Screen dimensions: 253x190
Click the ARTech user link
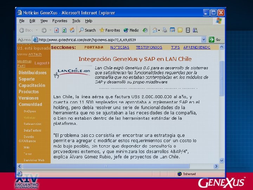click(x=35, y=54)
